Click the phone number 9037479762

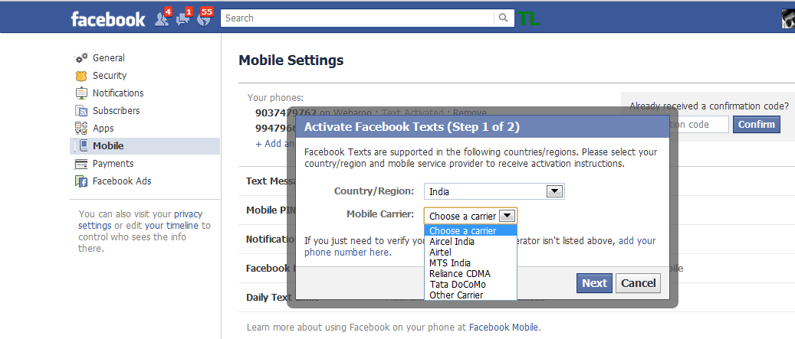point(286,112)
